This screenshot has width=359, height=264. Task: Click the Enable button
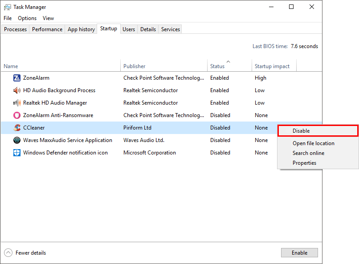click(299, 253)
